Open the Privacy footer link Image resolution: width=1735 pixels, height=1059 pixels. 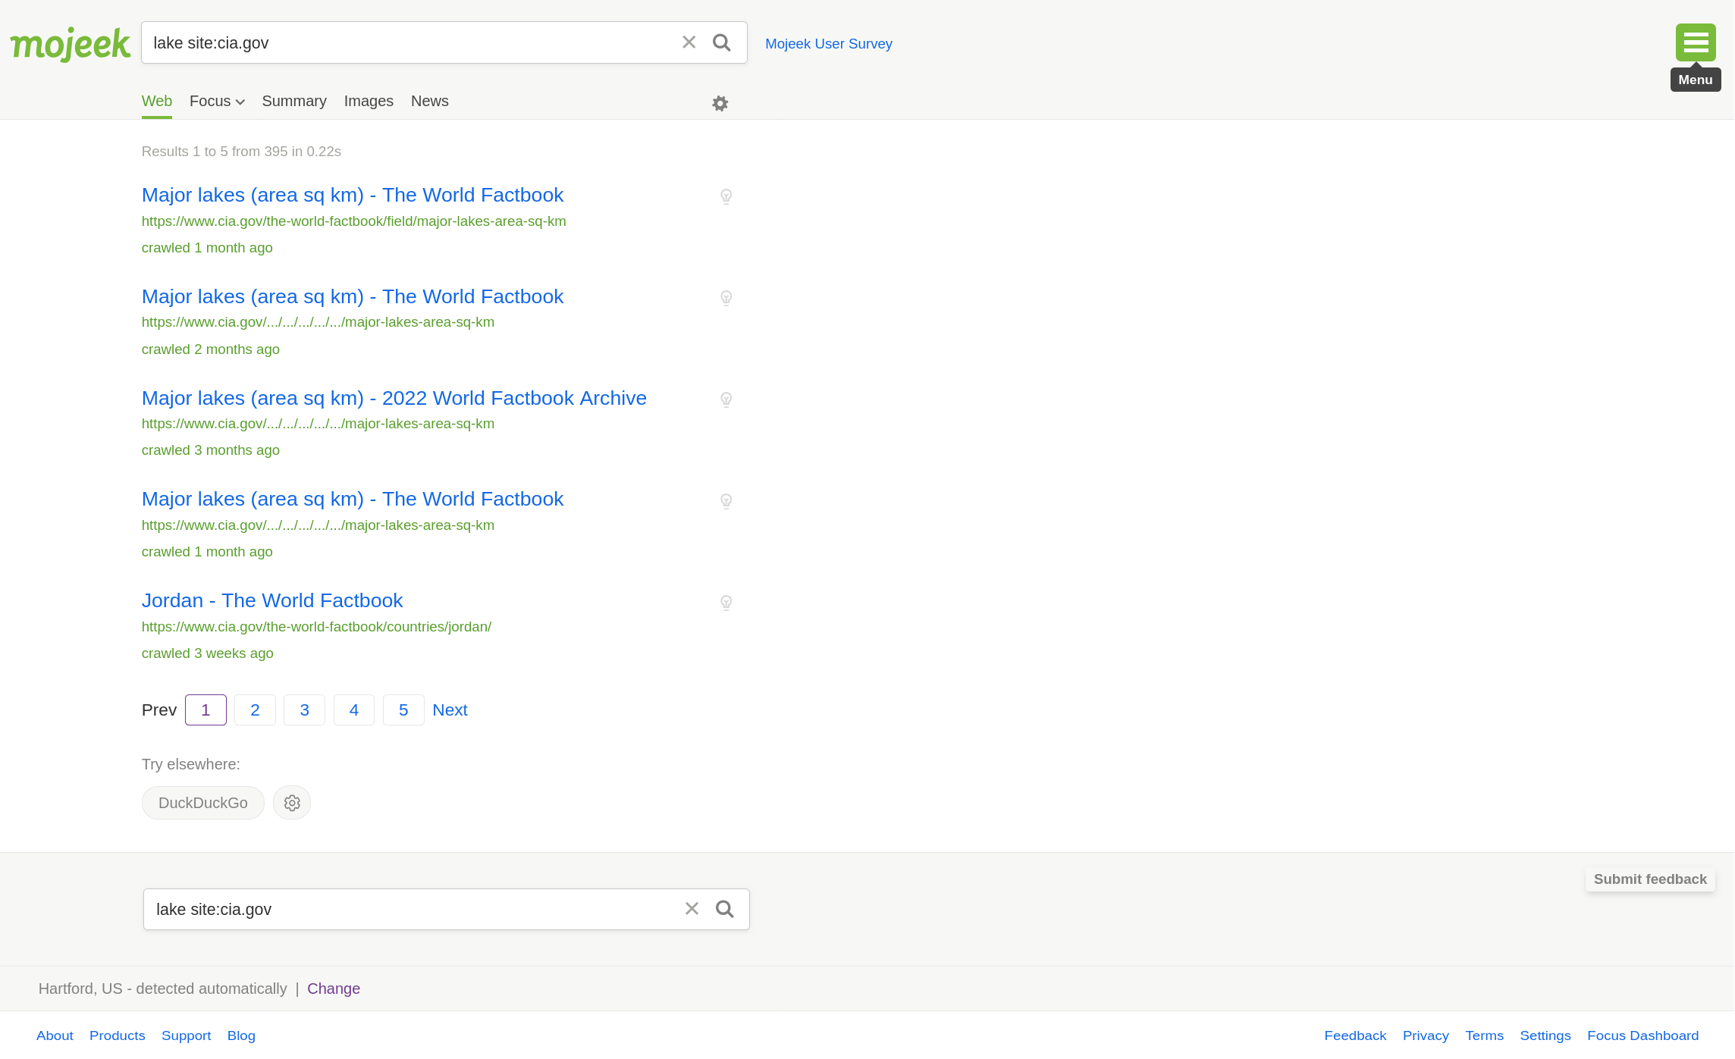pyautogui.click(x=1426, y=1036)
